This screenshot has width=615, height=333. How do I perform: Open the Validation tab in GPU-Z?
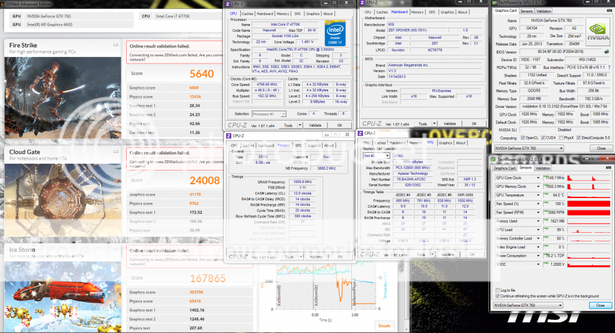544,11
